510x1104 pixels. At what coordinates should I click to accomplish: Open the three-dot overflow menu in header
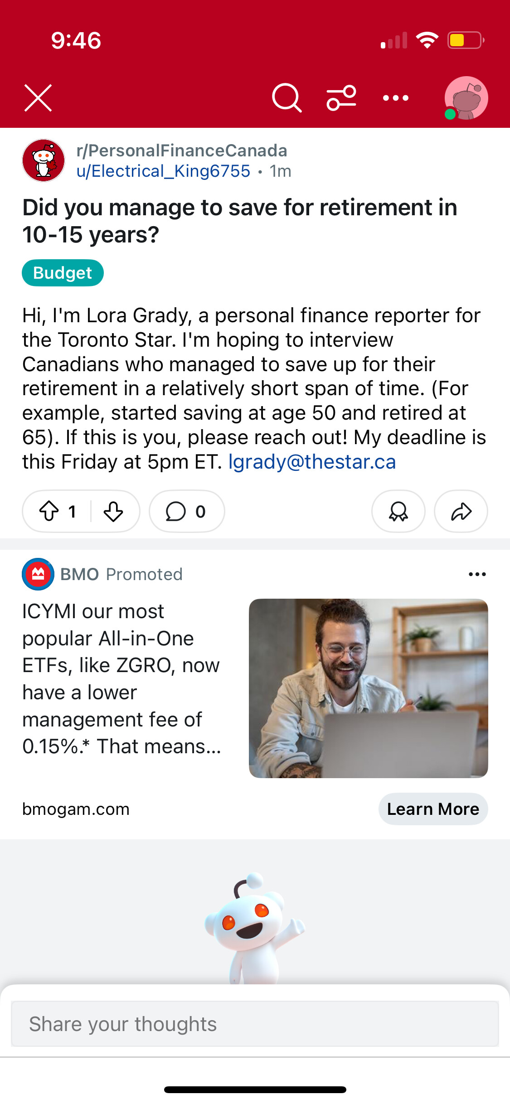pos(395,98)
